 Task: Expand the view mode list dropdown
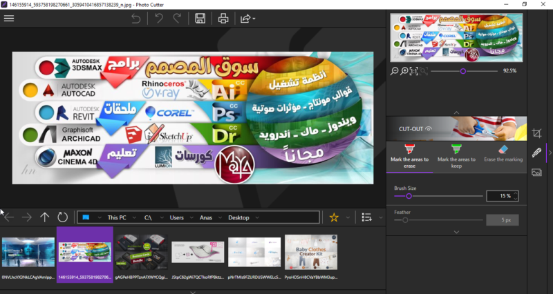pyautogui.click(x=380, y=217)
